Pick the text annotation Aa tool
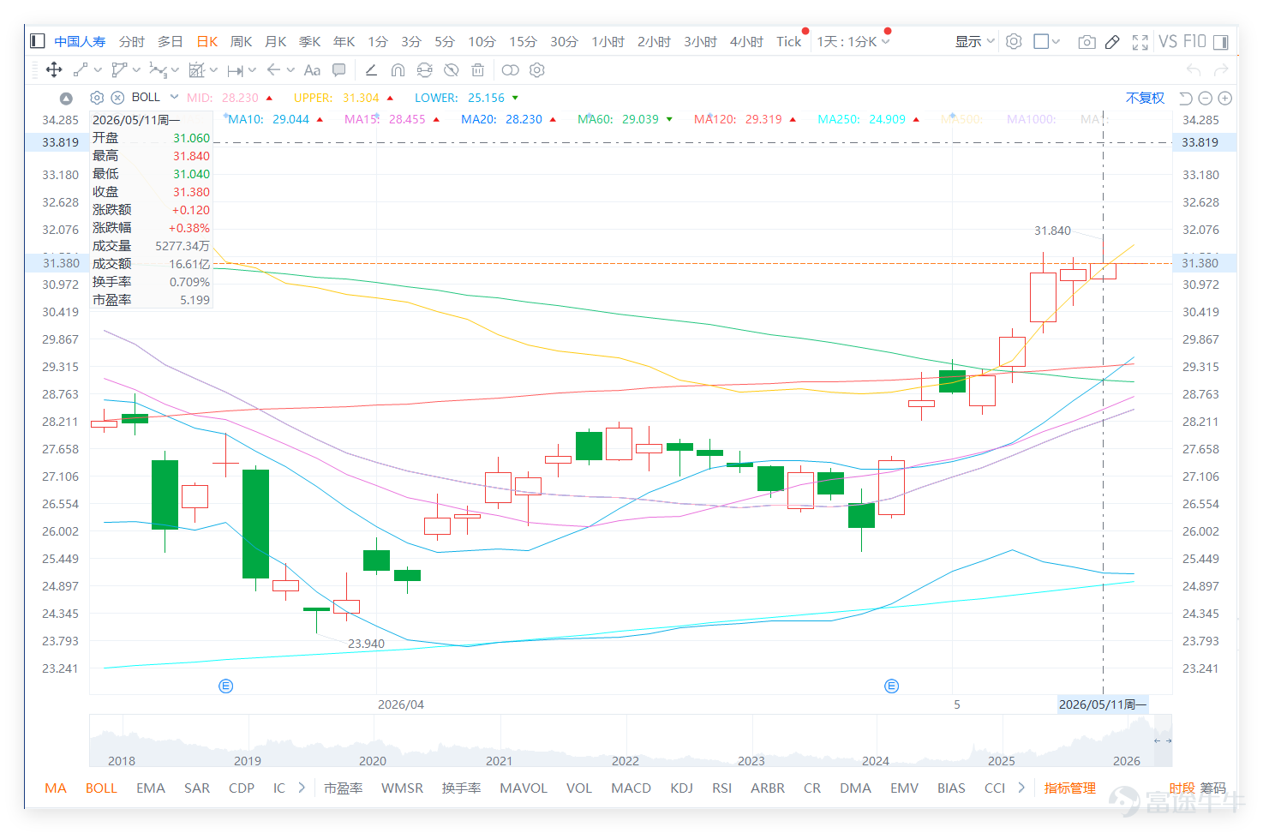1263x833 pixels. point(312,70)
